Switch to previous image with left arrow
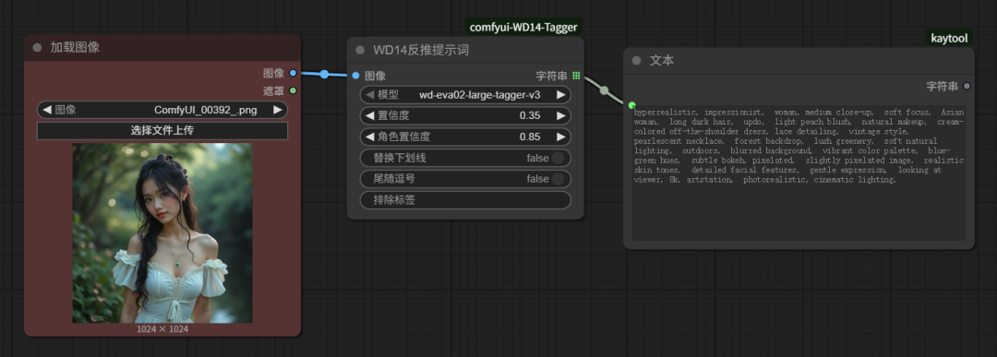 tap(46, 110)
